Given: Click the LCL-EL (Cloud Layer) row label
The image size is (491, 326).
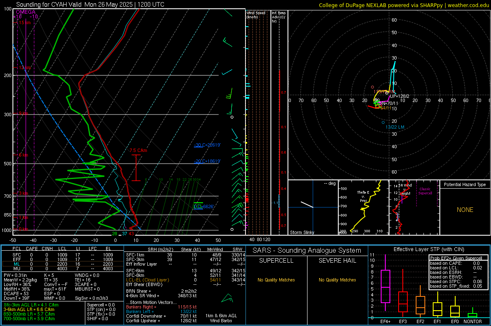Looking at the screenshot, I should click(147, 280).
